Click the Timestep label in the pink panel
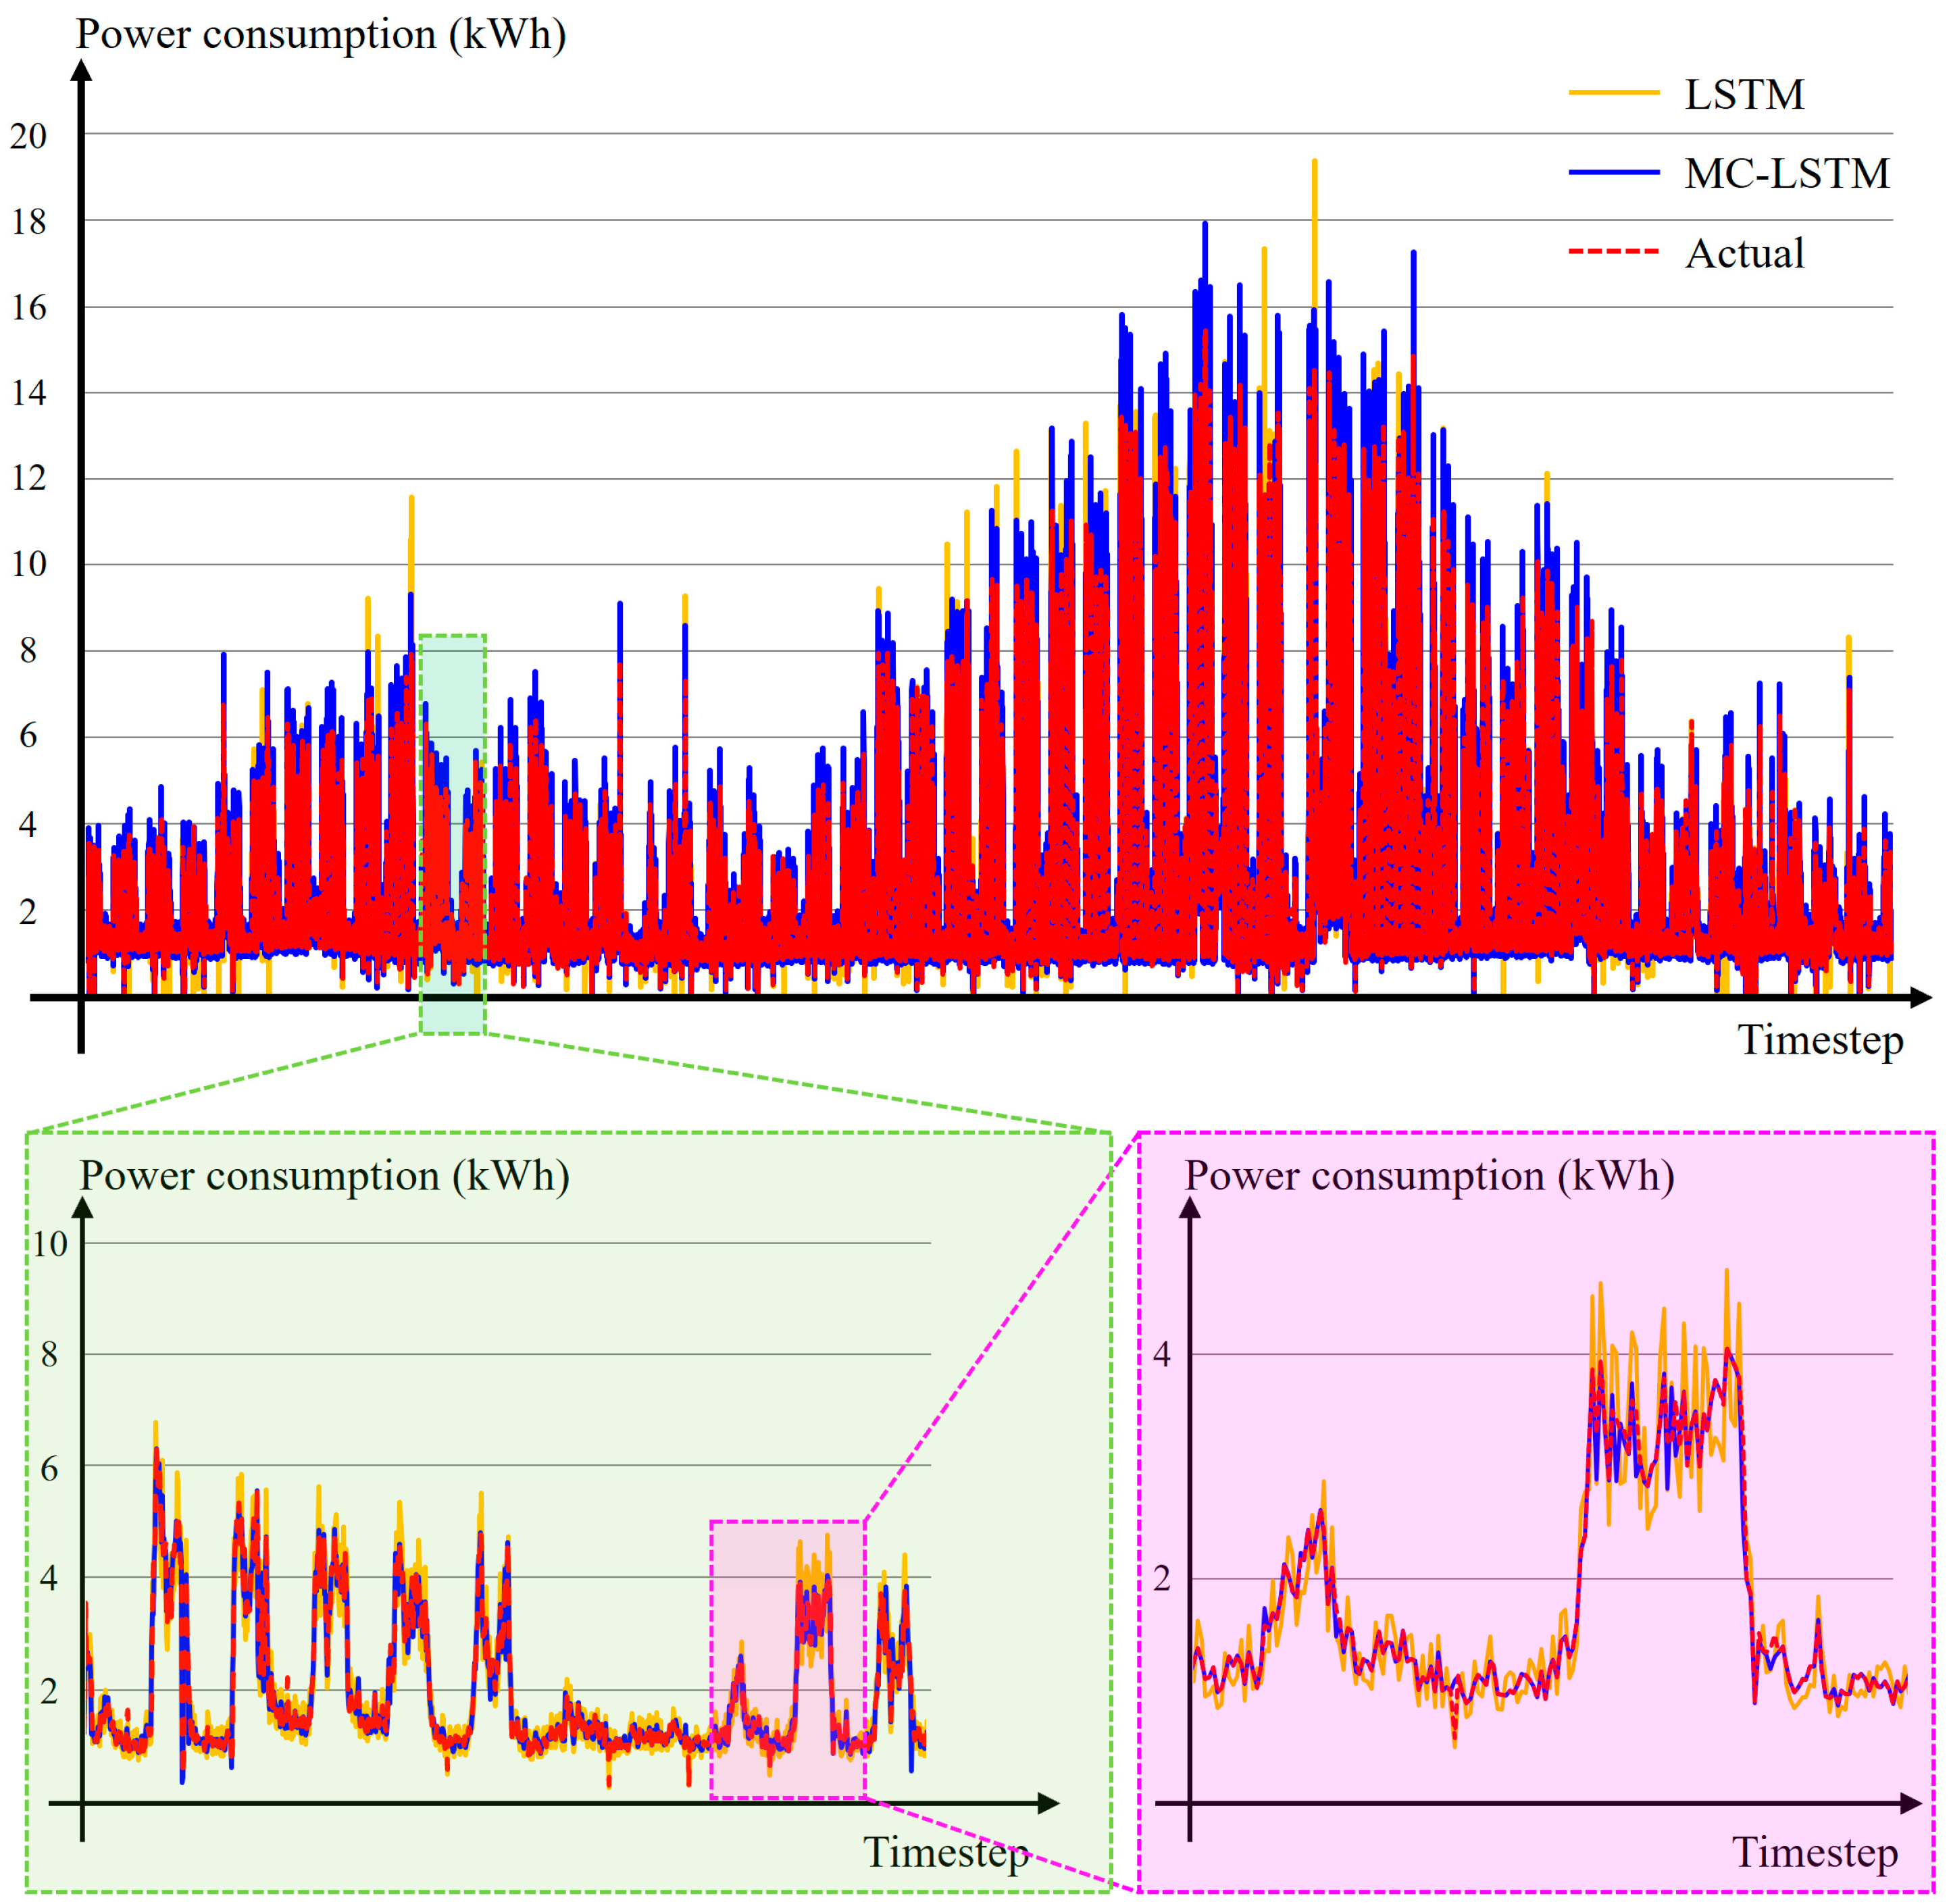This screenshot has width=1949, height=1904. (1815, 1853)
